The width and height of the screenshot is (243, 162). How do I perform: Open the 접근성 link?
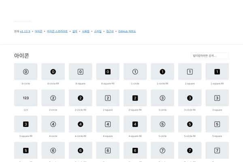coord(110,31)
